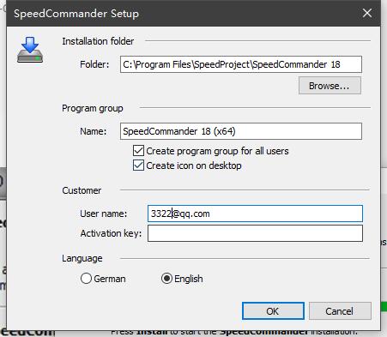This screenshot has width=387, height=337.
Task: Open the Browse... folder picker
Action: [x=330, y=86]
